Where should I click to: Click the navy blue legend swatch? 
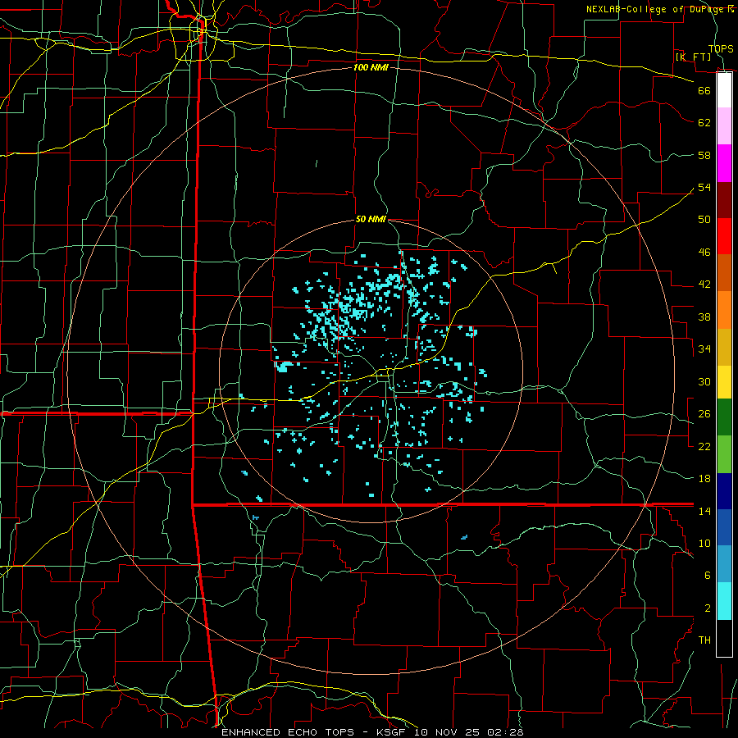coord(724,491)
